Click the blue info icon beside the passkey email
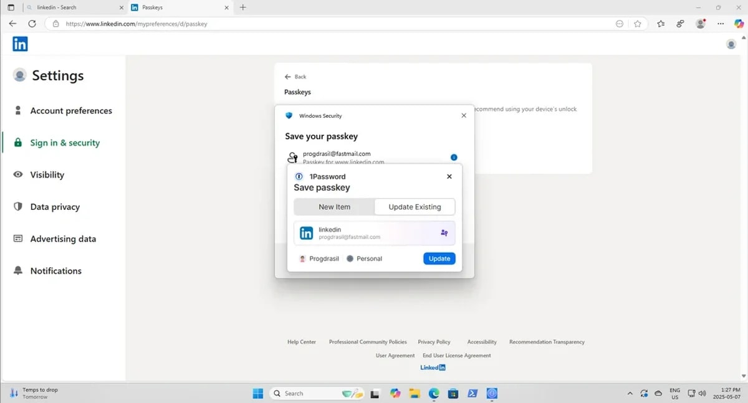 pyautogui.click(x=454, y=158)
